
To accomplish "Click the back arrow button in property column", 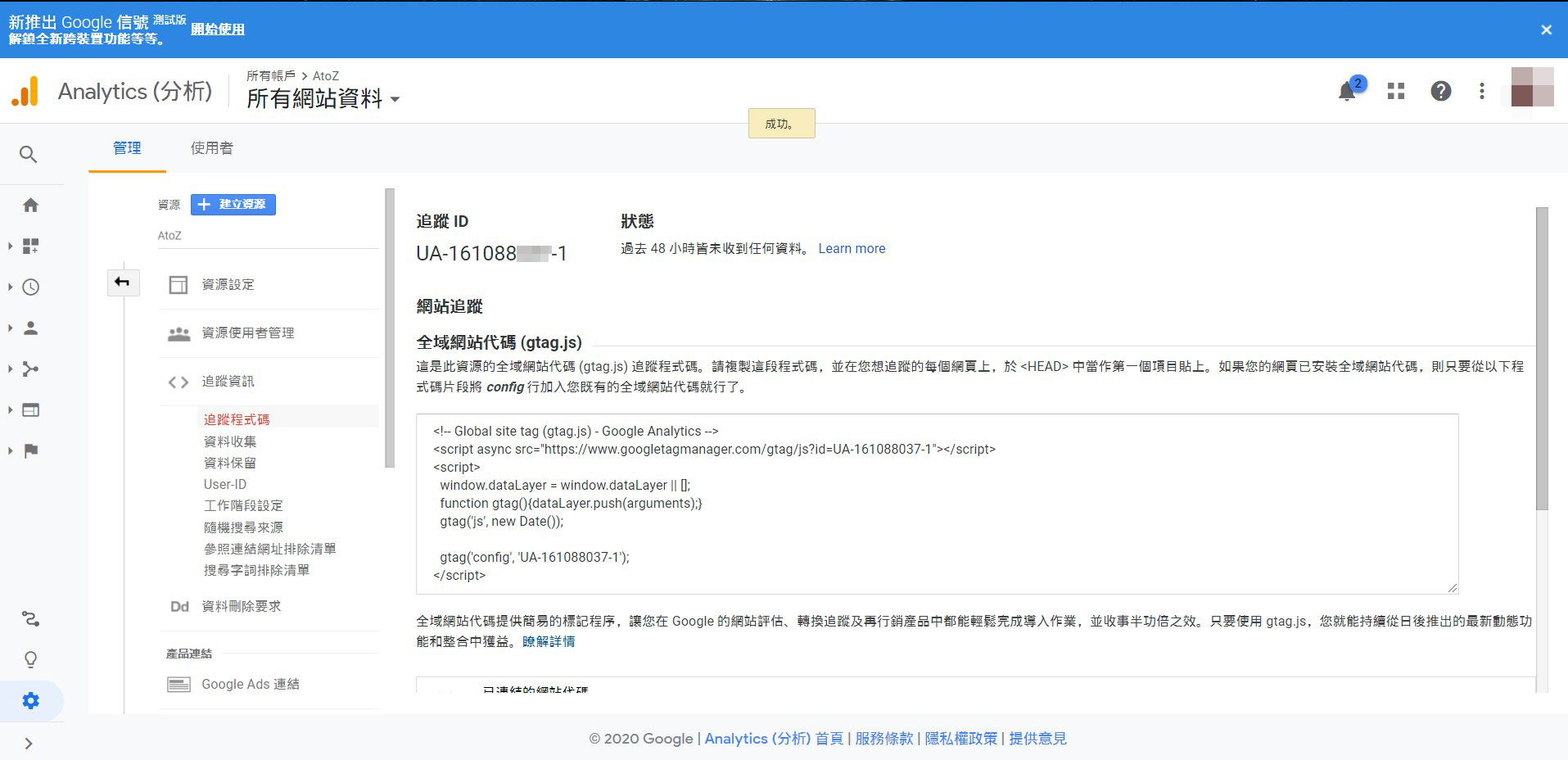I will (x=123, y=283).
